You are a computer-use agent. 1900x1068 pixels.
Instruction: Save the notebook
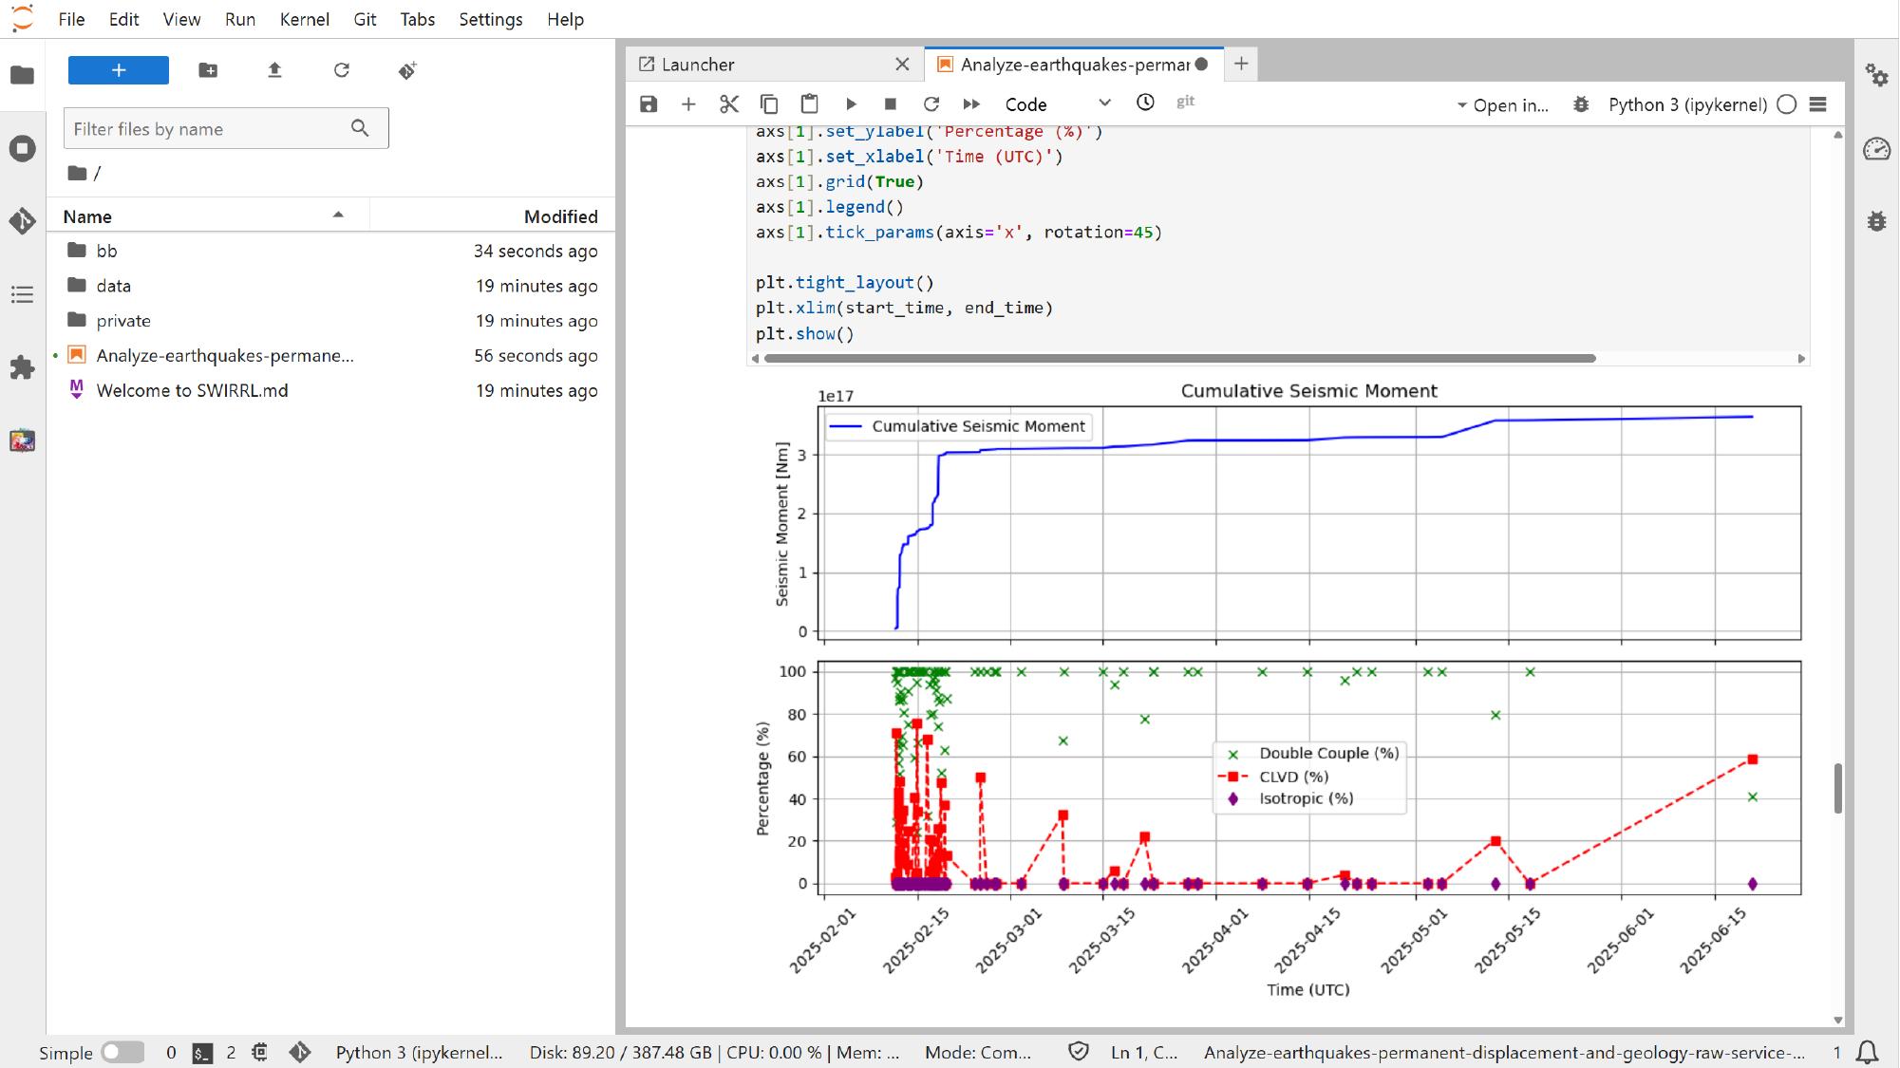(648, 104)
